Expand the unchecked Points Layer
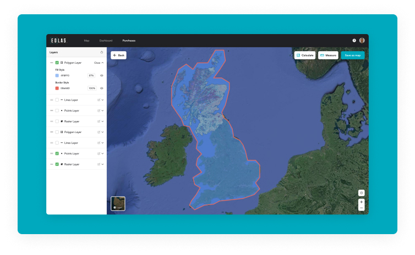Image resolution: width=415 pixels, height=255 pixels. [103, 110]
